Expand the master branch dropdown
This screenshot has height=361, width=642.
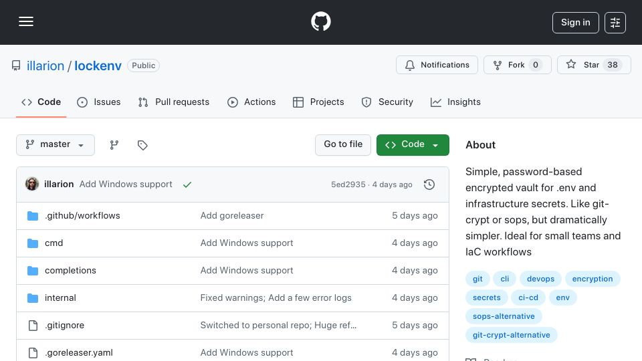coord(56,145)
